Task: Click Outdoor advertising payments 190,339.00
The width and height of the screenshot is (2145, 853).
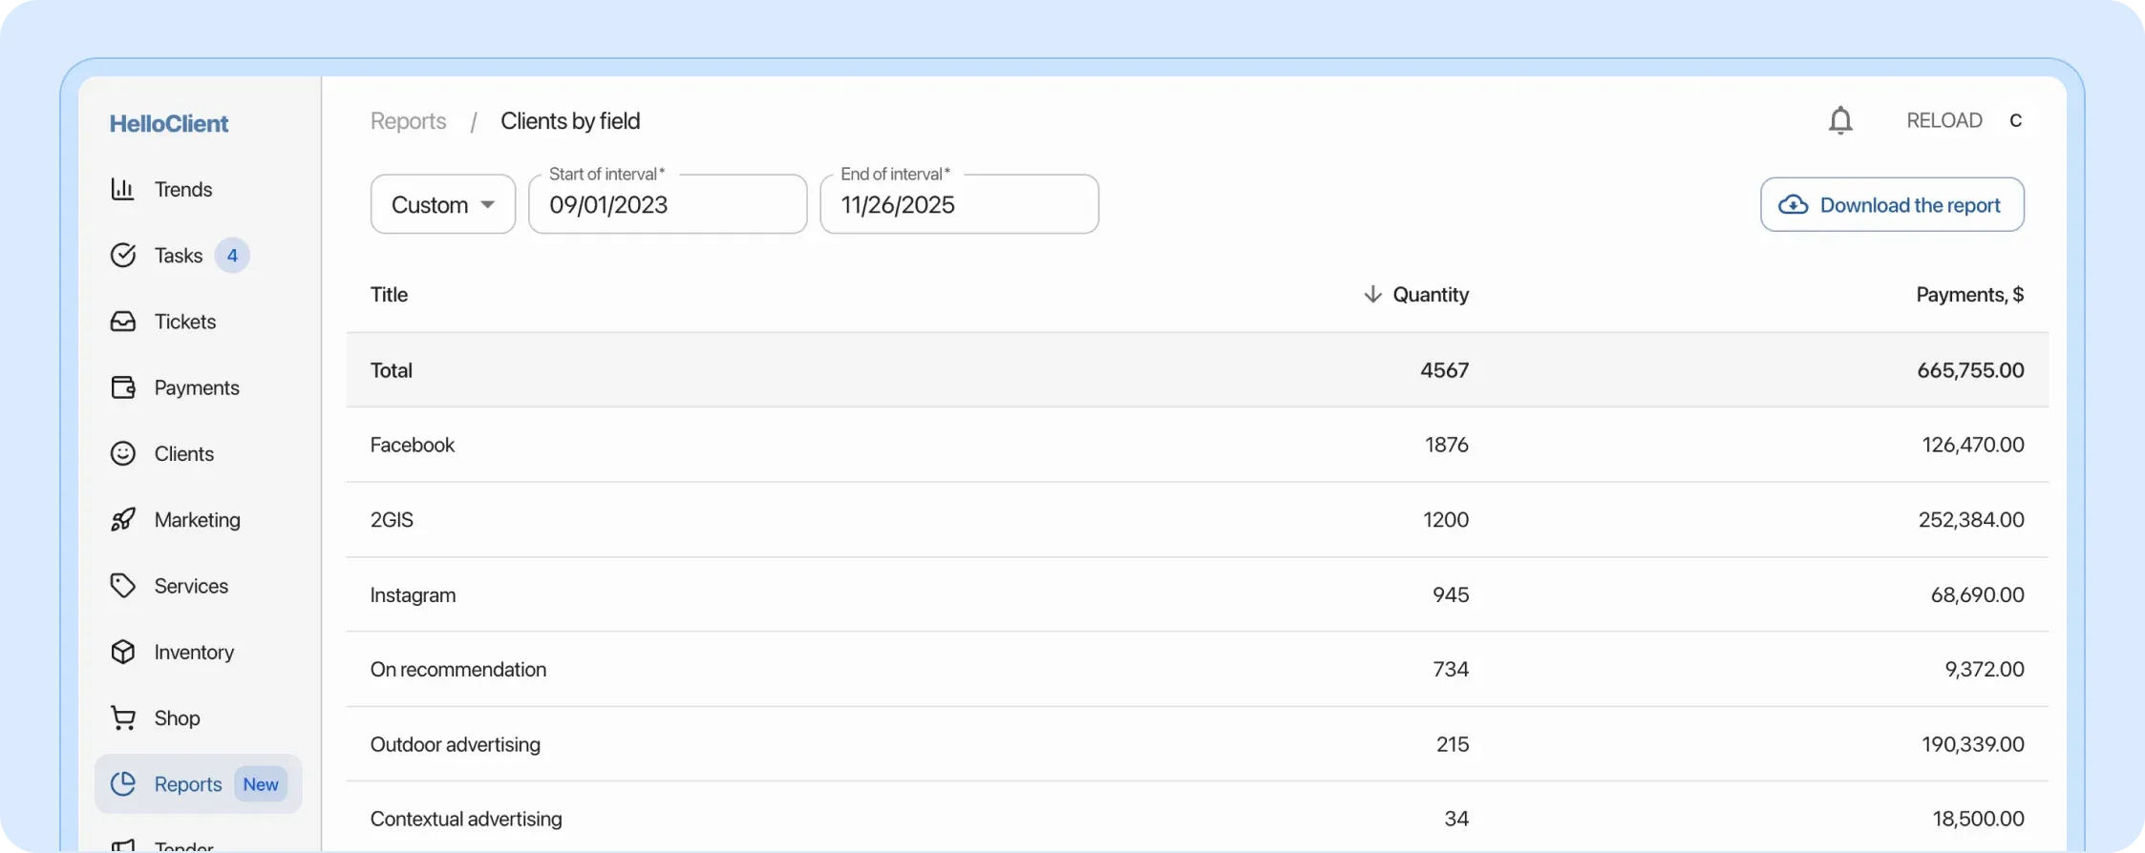Action: [1973, 744]
